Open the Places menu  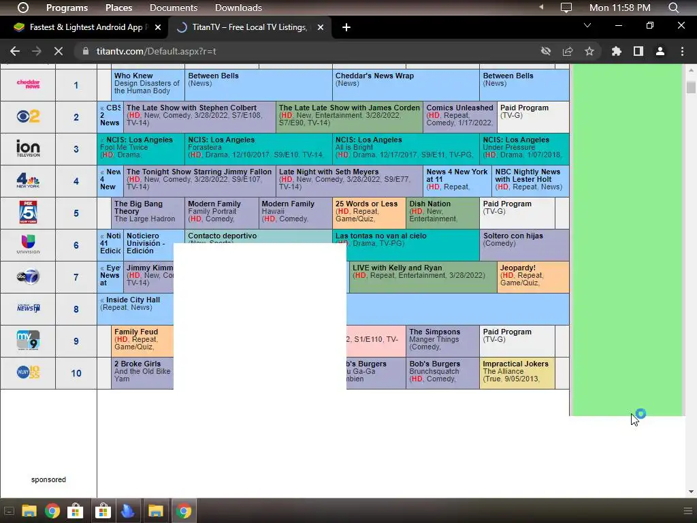[x=118, y=7]
